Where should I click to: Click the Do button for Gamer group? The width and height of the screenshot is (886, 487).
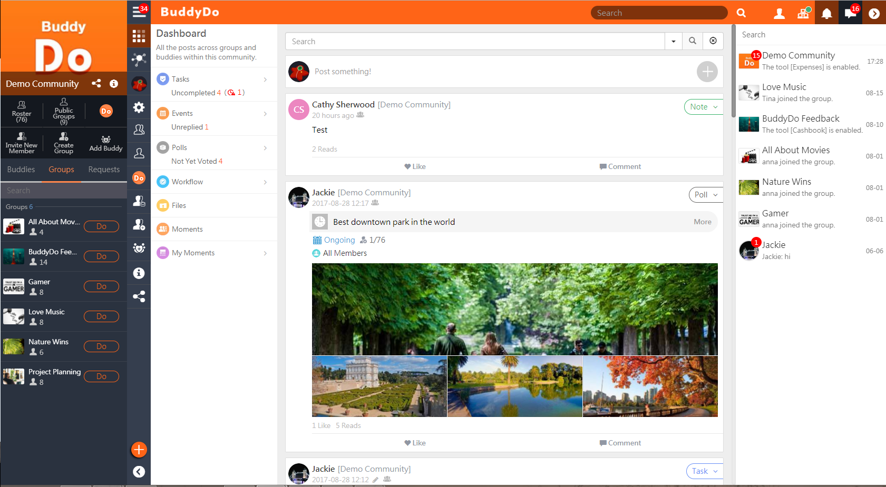pos(101,286)
